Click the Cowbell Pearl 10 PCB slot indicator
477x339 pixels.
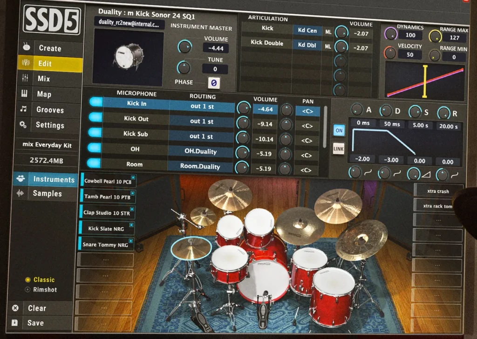[133, 177]
